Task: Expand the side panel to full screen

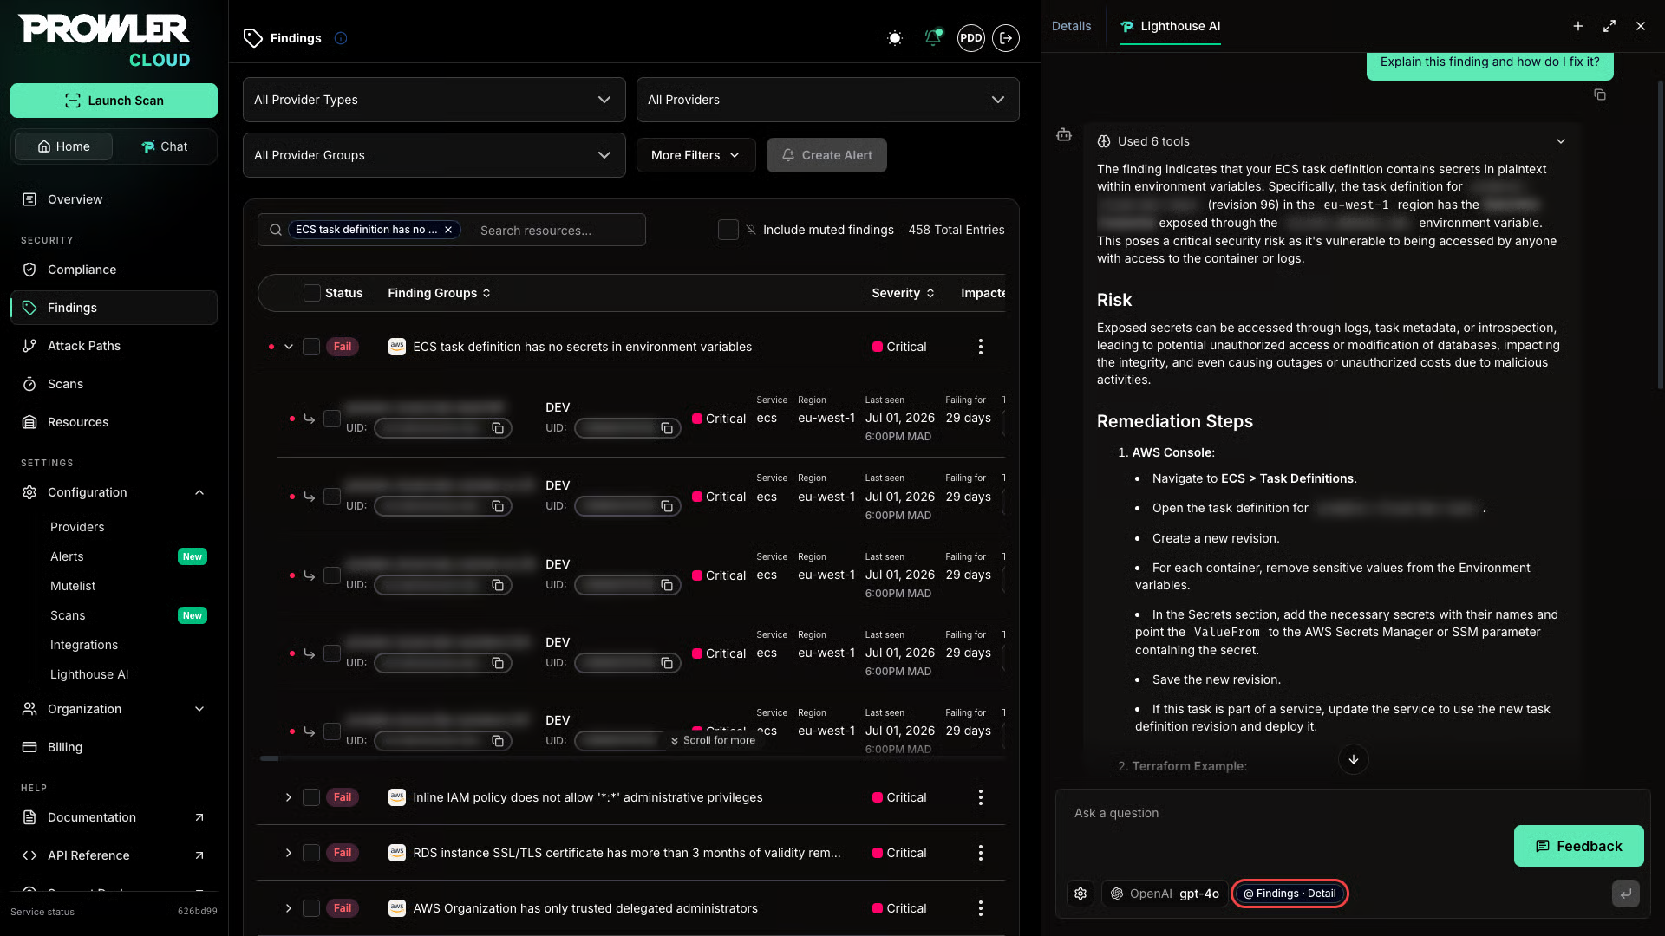Action: click(1609, 26)
